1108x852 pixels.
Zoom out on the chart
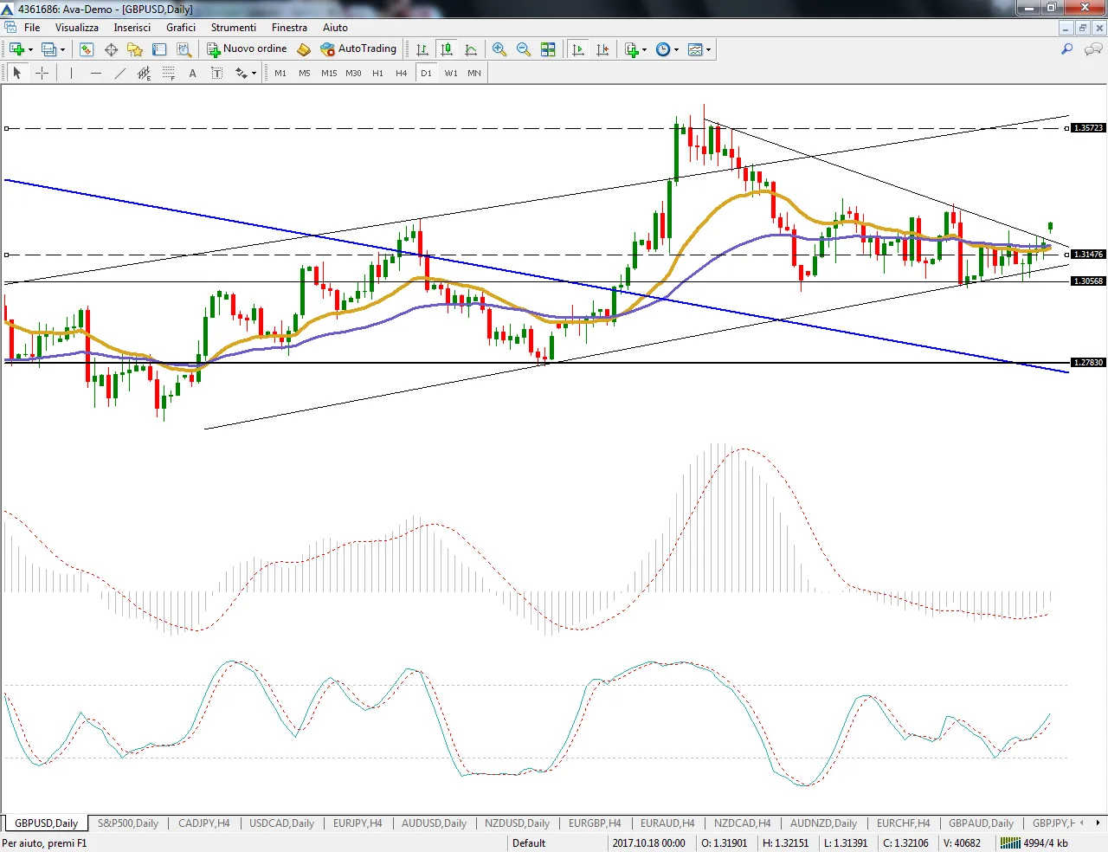pyautogui.click(x=524, y=49)
